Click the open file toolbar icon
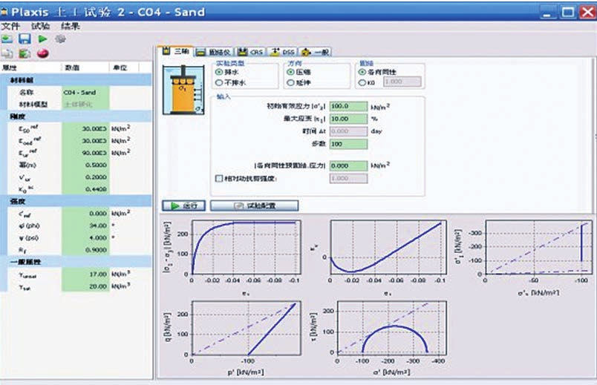This screenshot has width=597, height=385. (x=7, y=39)
